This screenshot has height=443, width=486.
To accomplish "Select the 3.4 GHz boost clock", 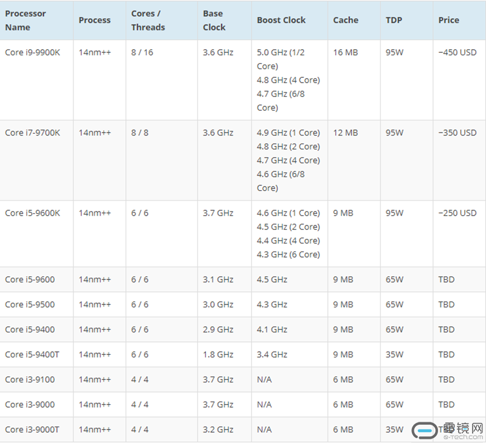I will coord(272,355).
